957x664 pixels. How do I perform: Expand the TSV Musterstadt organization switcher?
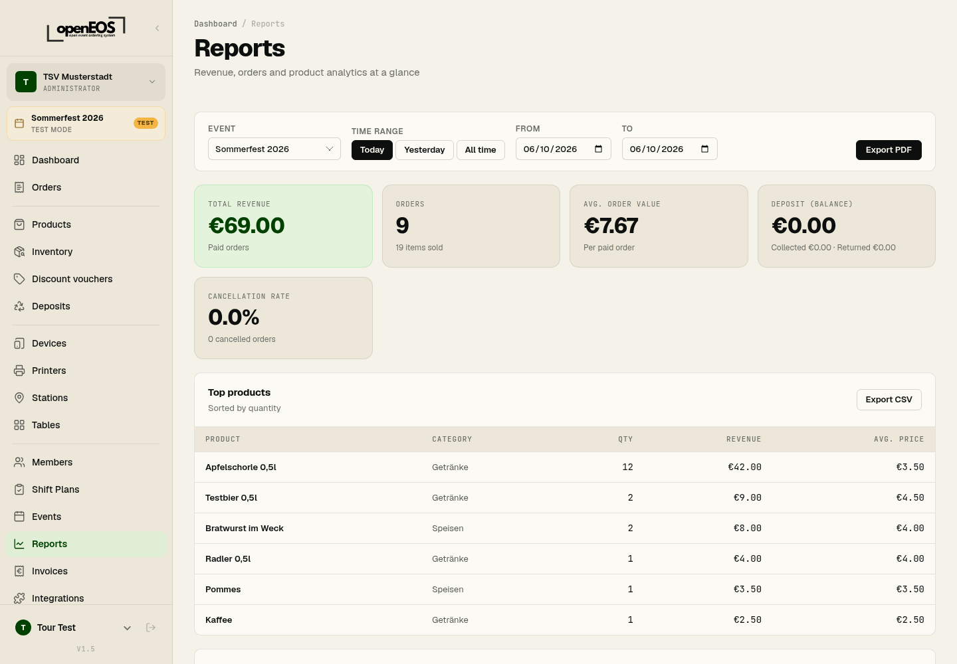[86, 82]
